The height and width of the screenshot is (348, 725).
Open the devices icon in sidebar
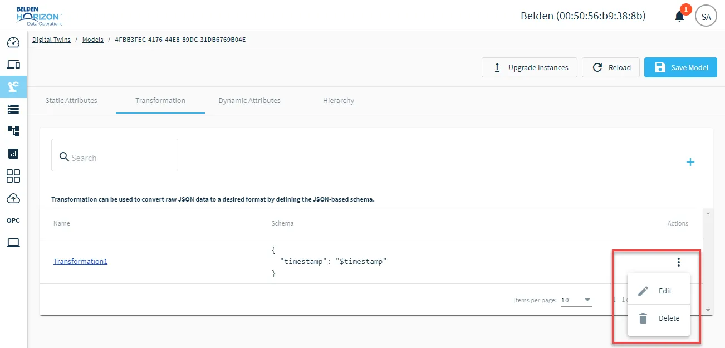pyautogui.click(x=13, y=65)
